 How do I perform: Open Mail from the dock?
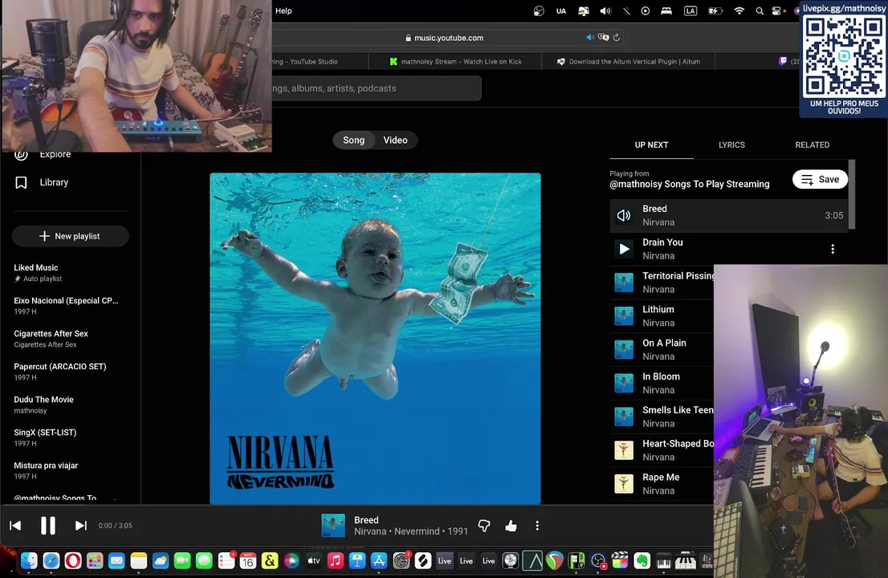pos(116,560)
